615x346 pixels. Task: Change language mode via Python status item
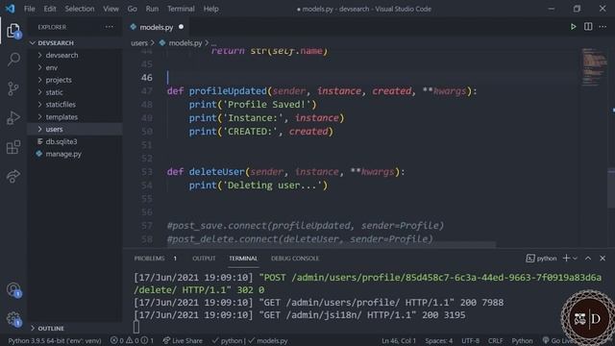pos(522,340)
